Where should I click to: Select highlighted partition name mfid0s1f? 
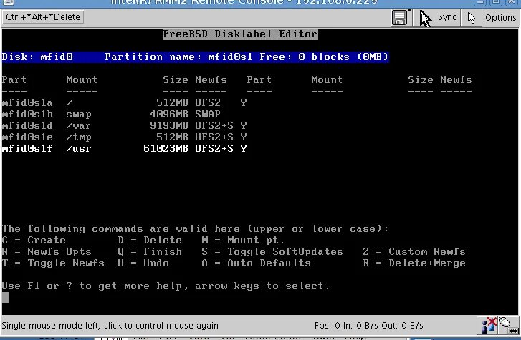(27, 148)
